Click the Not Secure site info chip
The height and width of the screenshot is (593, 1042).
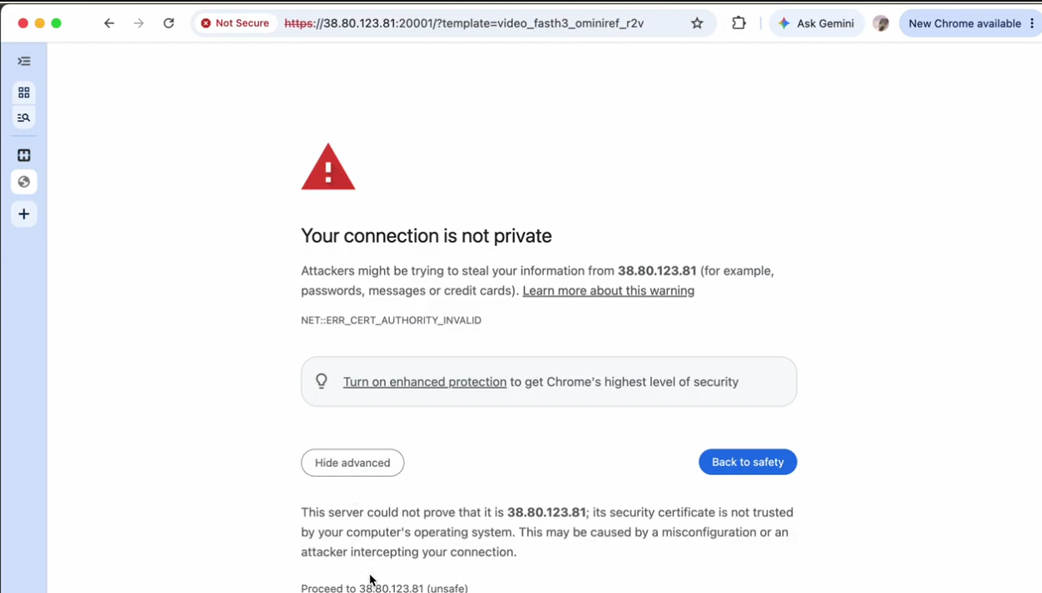(235, 23)
